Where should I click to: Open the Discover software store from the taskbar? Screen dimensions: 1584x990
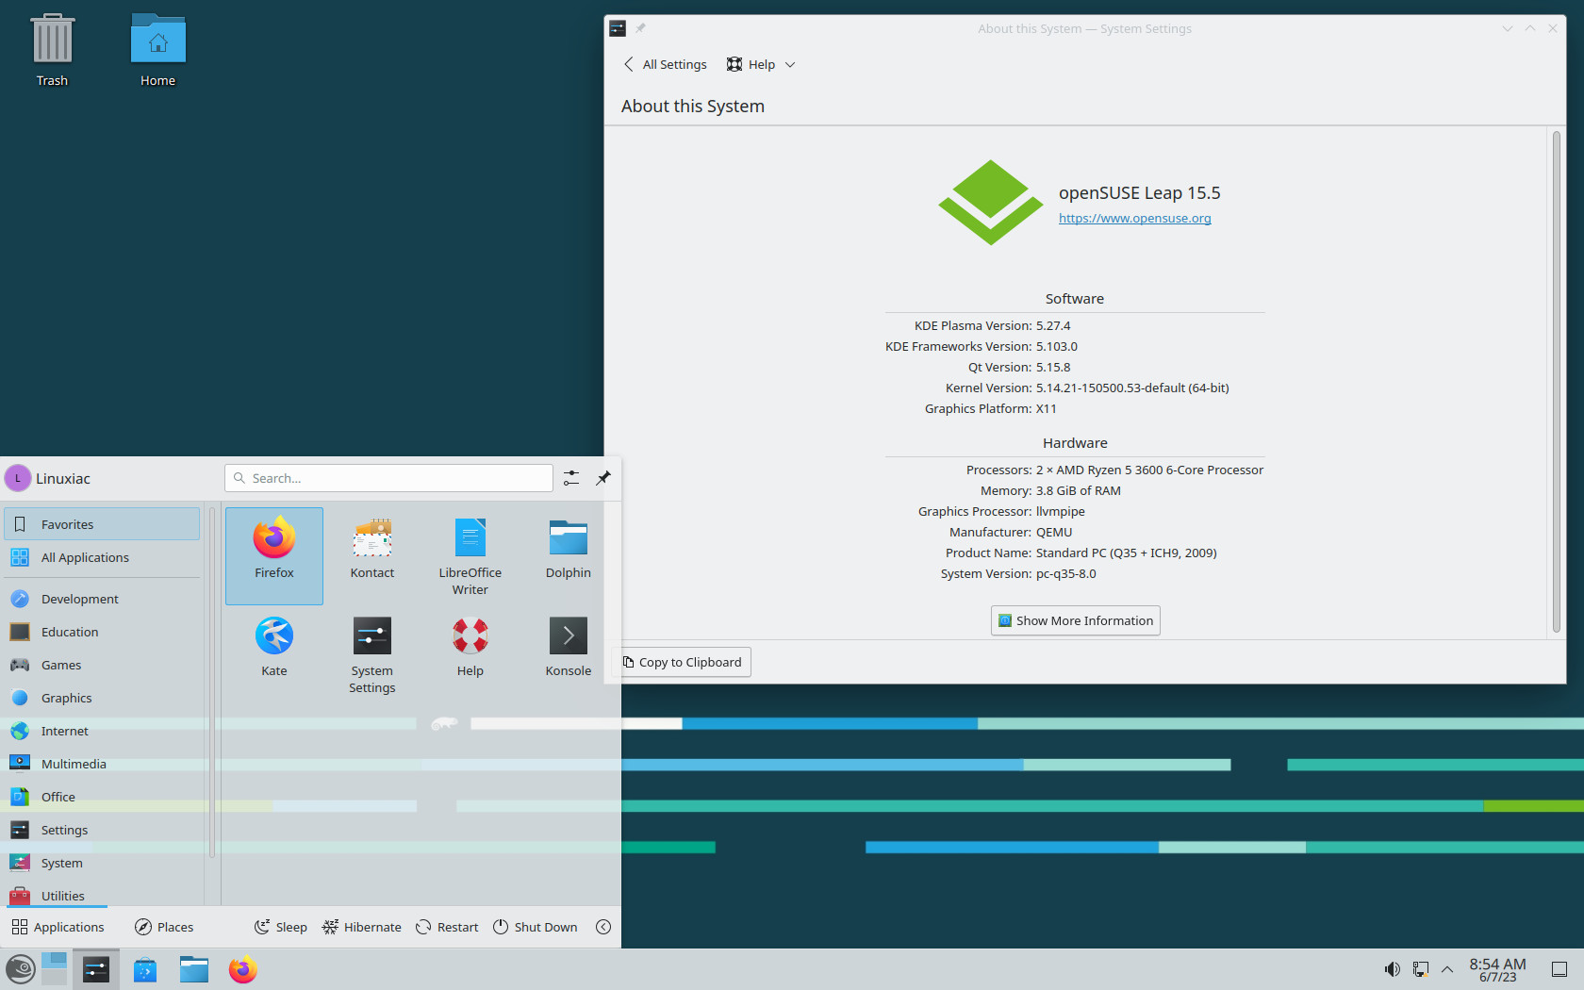click(145, 969)
